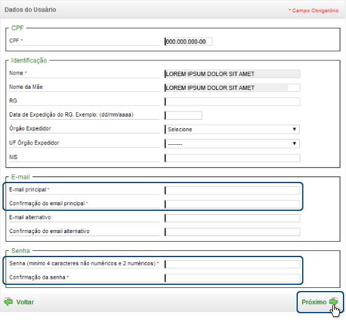Focus the E-mail principal field
The image size is (346, 320).
pyautogui.click(x=232, y=191)
